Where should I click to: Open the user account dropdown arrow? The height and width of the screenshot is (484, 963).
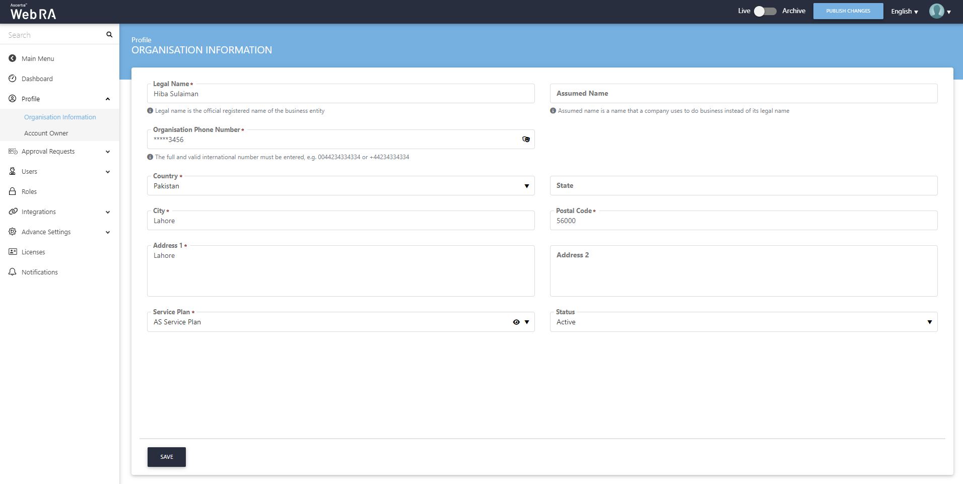(949, 12)
